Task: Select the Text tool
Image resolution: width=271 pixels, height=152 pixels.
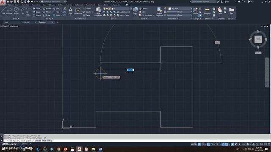Action: coord(70,11)
